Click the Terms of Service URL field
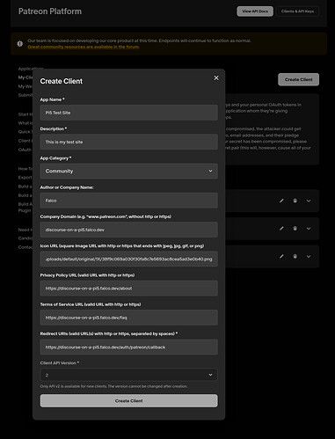This screenshot has height=439, width=335. click(129, 318)
